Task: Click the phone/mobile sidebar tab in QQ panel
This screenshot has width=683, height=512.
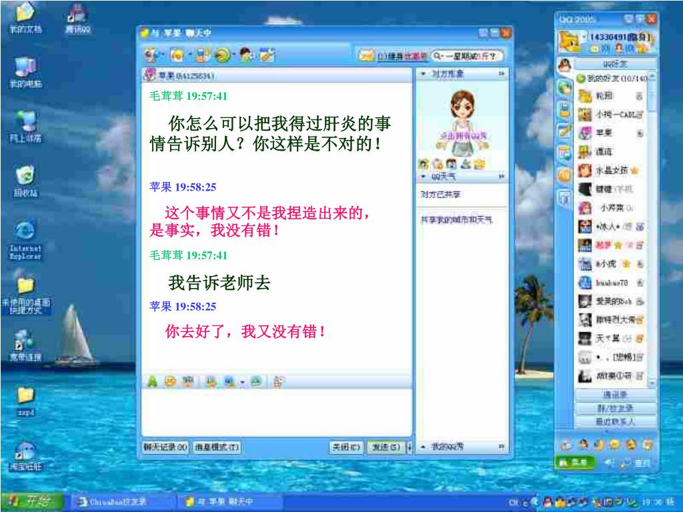Action: [564, 110]
